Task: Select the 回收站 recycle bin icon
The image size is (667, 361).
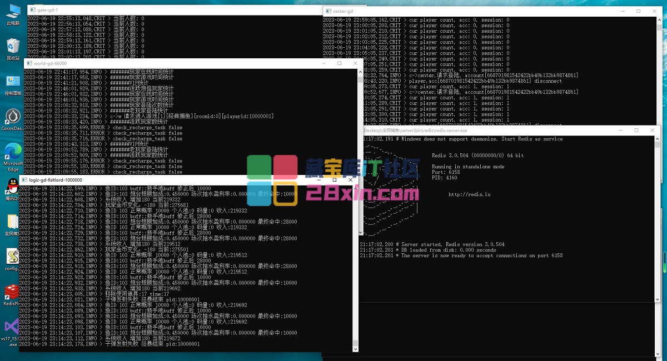Action: point(13,49)
